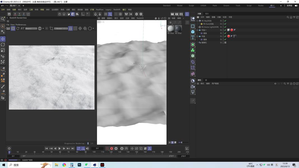Collapse the RS Sky tree node

(x=197, y=21)
